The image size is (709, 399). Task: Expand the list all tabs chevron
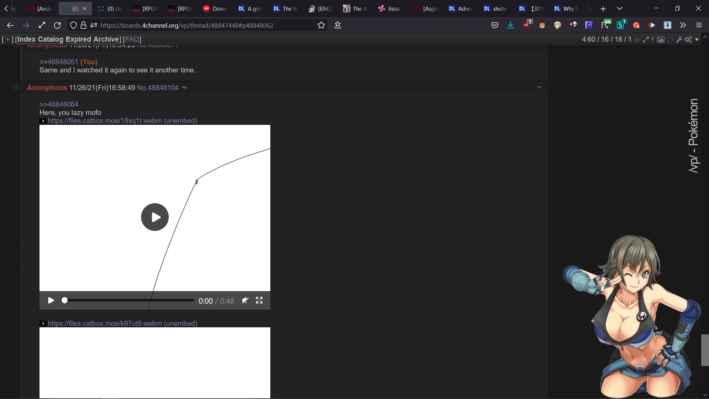(620, 8)
